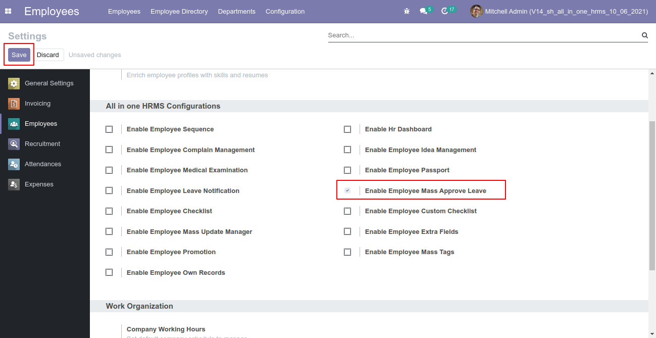Viewport: 656px width, 338px height.
Task: Select General Settings tab label
Action: 49,83
